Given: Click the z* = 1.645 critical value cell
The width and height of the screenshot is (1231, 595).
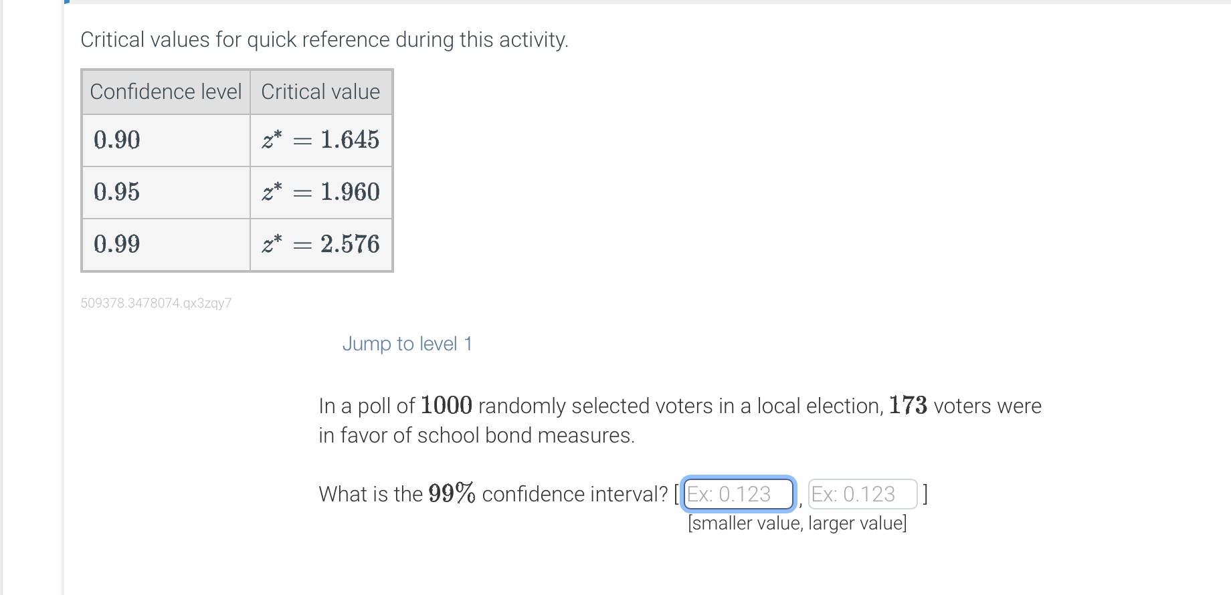Looking at the screenshot, I should click(x=320, y=140).
